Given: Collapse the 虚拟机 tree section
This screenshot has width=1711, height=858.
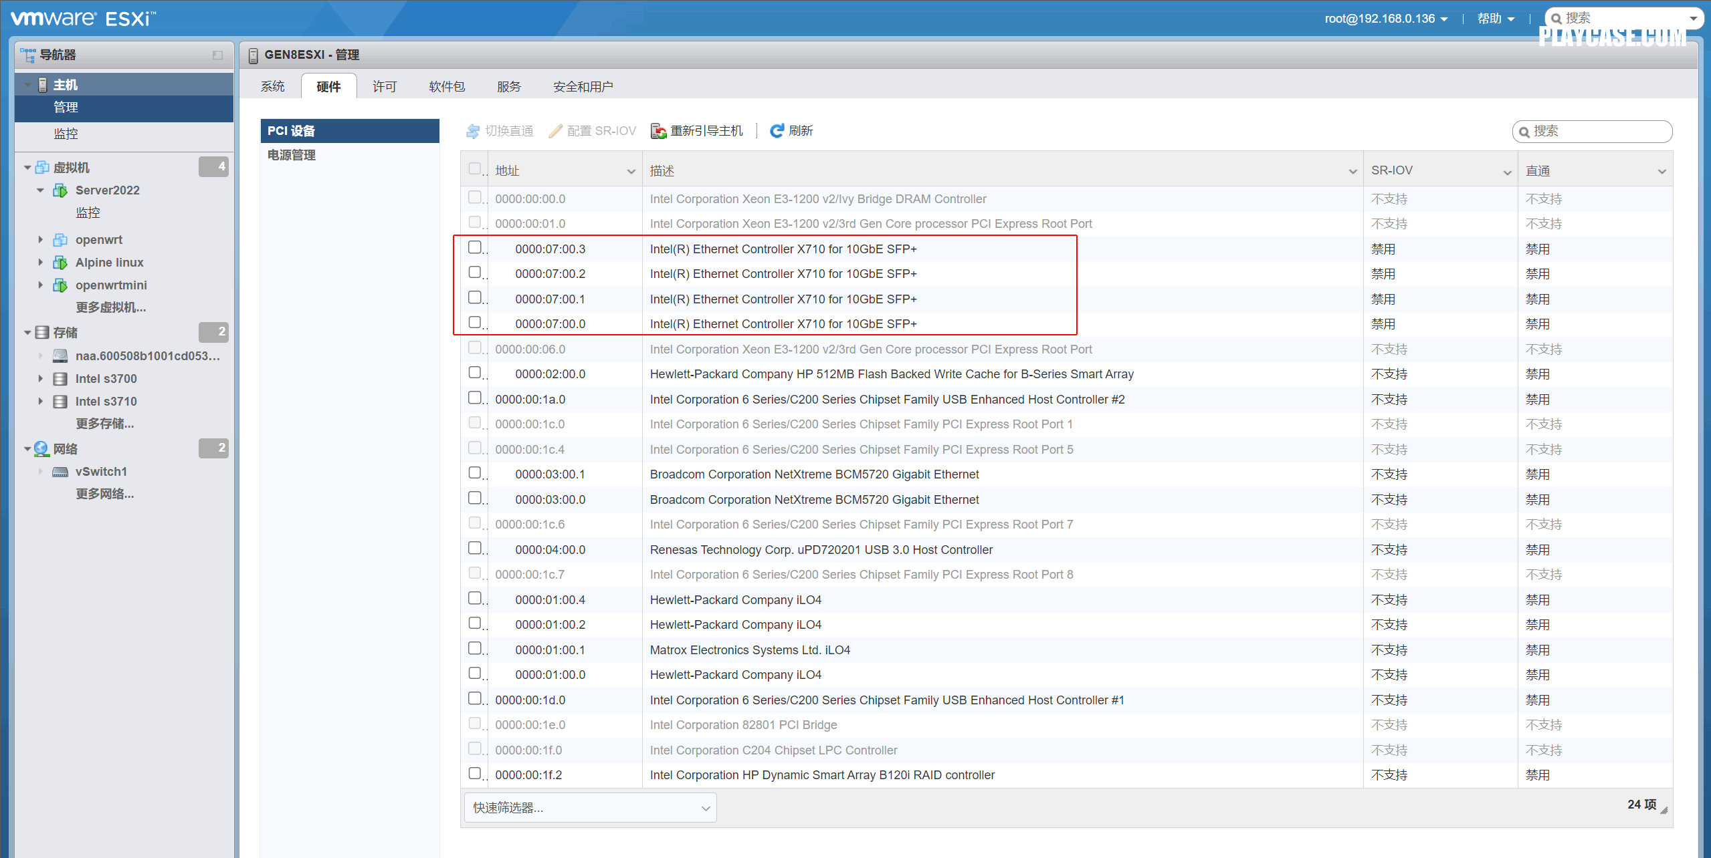Looking at the screenshot, I should 27,168.
